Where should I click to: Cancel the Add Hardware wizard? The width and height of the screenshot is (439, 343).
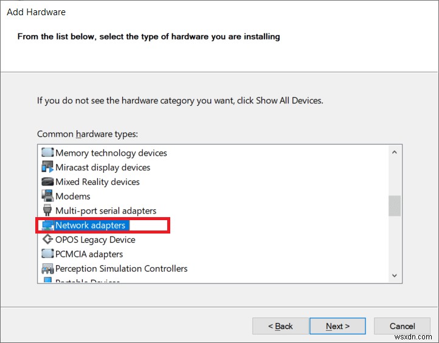tap(402, 326)
